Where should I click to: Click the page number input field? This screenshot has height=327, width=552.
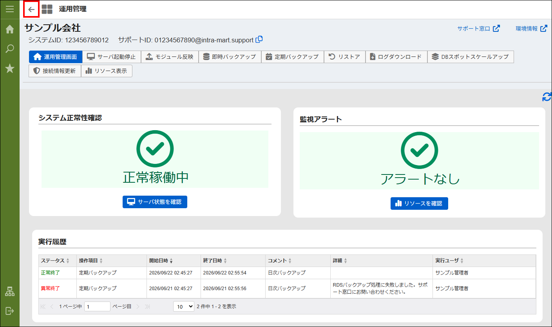(98, 307)
